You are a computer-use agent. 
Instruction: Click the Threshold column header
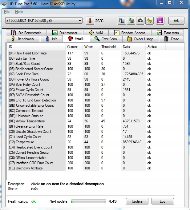[x=110, y=47]
